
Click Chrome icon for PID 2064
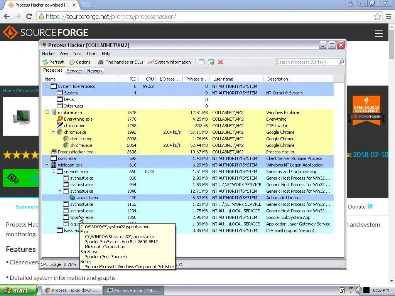[x=66, y=145]
